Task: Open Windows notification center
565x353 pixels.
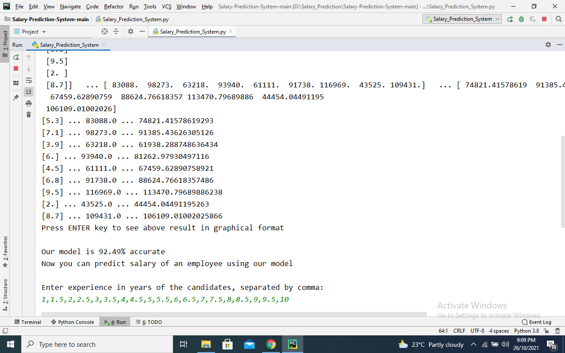Action: pos(552,344)
